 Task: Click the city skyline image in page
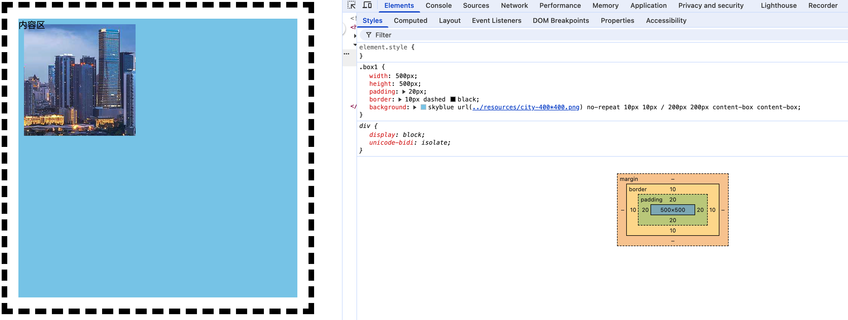coord(80,80)
